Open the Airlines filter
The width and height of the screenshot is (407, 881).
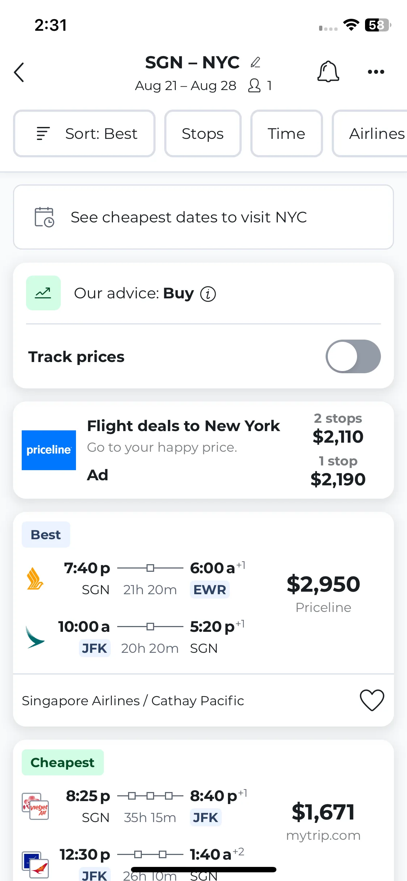click(x=370, y=133)
